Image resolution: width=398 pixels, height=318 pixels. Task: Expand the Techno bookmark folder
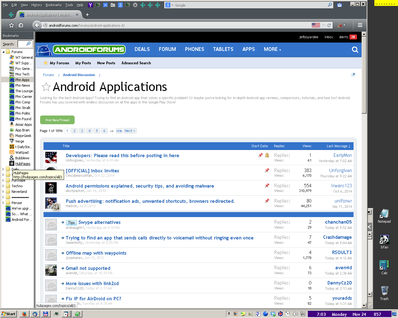[3, 186]
